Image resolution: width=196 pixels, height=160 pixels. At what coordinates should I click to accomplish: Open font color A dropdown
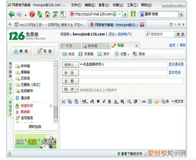pos(116,101)
